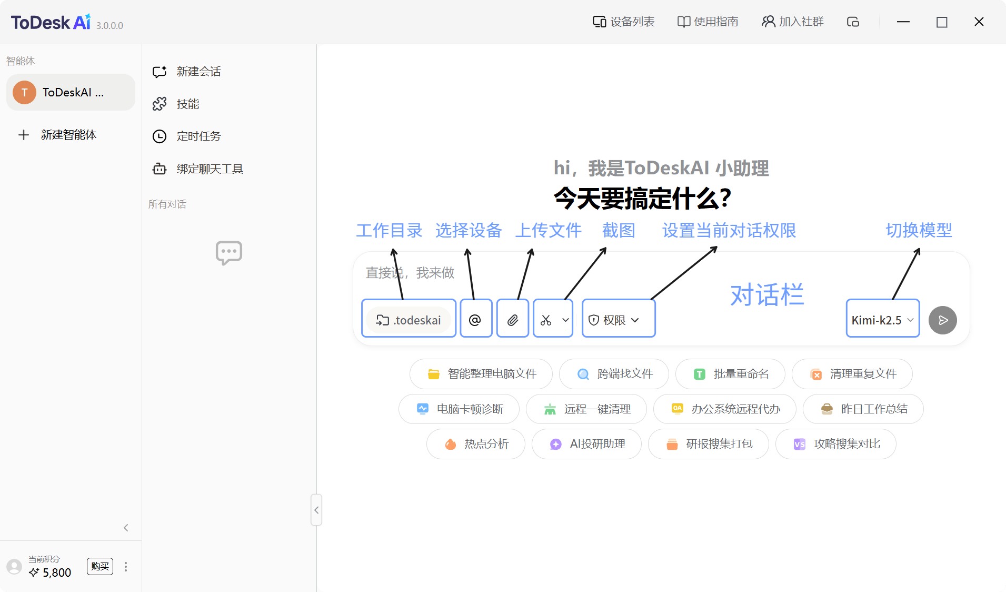Image resolution: width=1006 pixels, height=592 pixels.
Task: Click the scissors screenshot icon
Action: [x=546, y=320]
